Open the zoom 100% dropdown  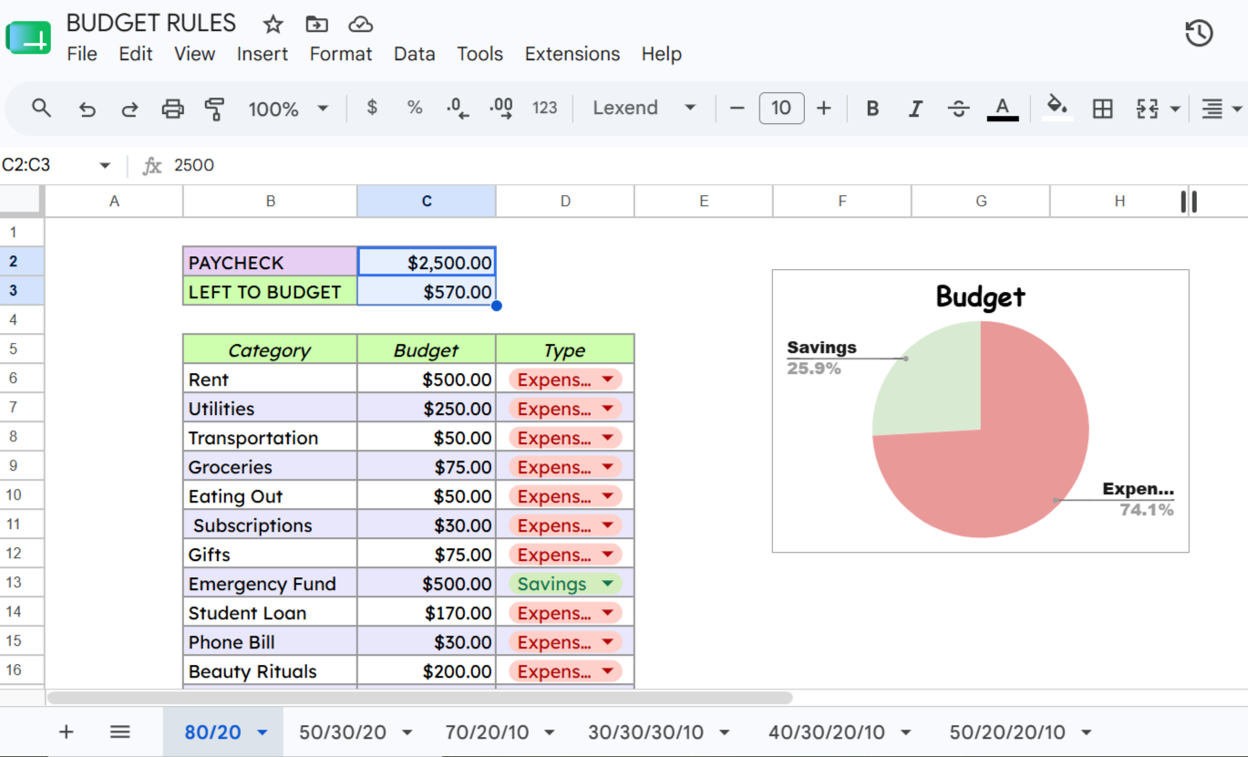click(x=287, y=109)
